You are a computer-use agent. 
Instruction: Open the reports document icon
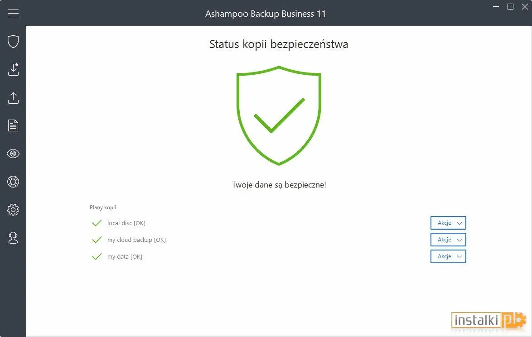point(13,125)
